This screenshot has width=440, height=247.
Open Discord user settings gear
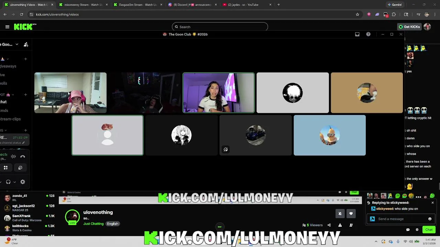coord(23,182)
